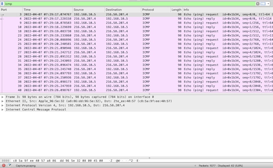Open the filter history dropdown arrow
The width and height of the screenshot is (273, 168).
pos(268,4)
